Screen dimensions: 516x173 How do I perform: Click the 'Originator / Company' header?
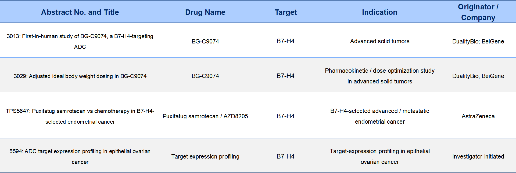tap(478, 12)
